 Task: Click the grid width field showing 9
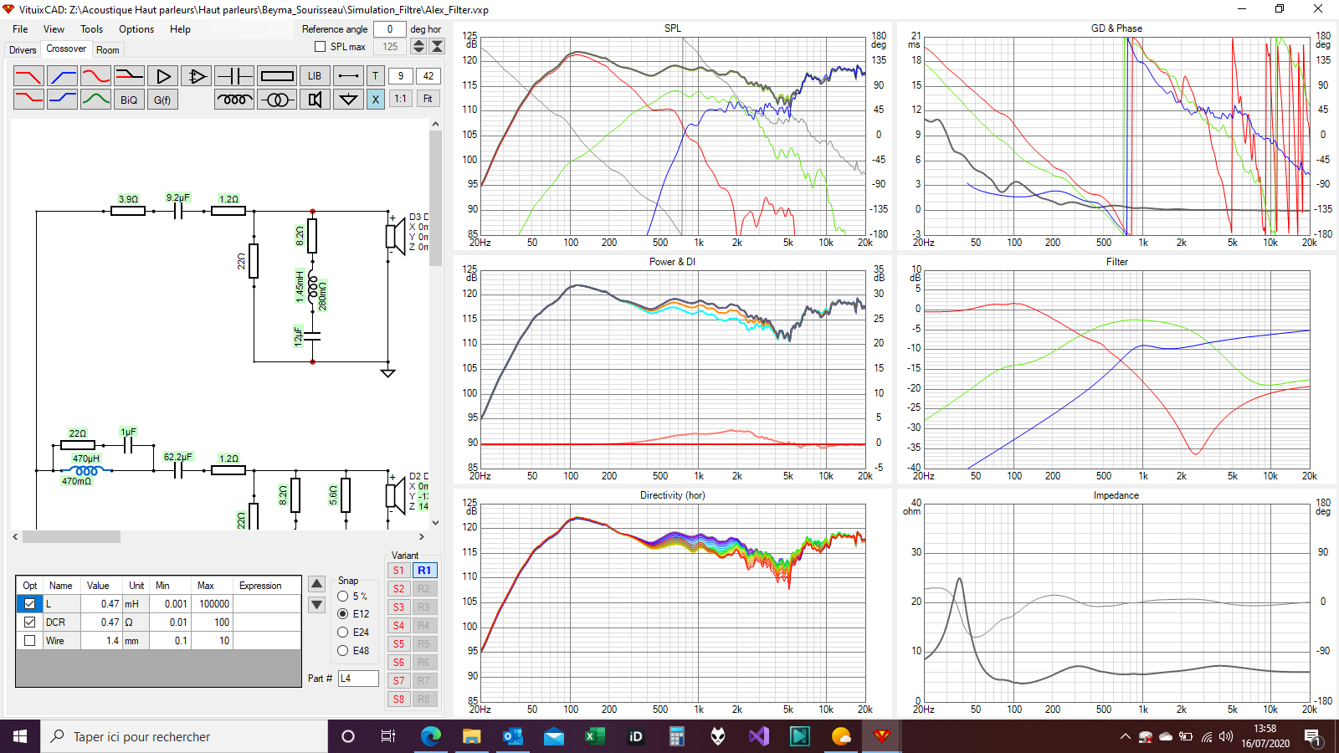(401, 76)
